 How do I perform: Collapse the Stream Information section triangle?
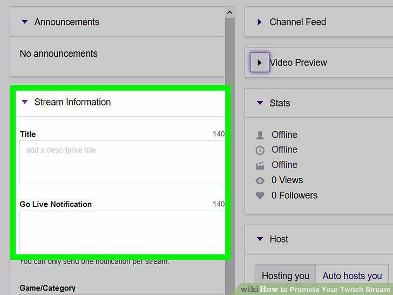pyautogui.click(x=25, y=102)
